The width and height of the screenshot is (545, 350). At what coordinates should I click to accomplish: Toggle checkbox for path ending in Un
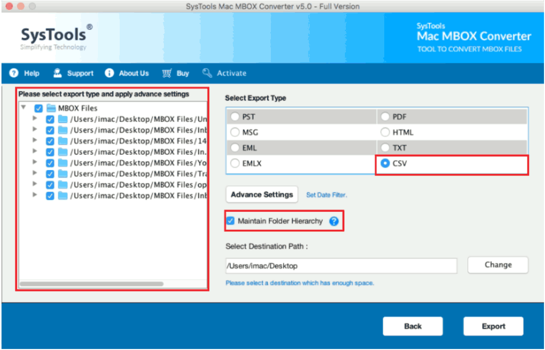[x=49, y=120]
